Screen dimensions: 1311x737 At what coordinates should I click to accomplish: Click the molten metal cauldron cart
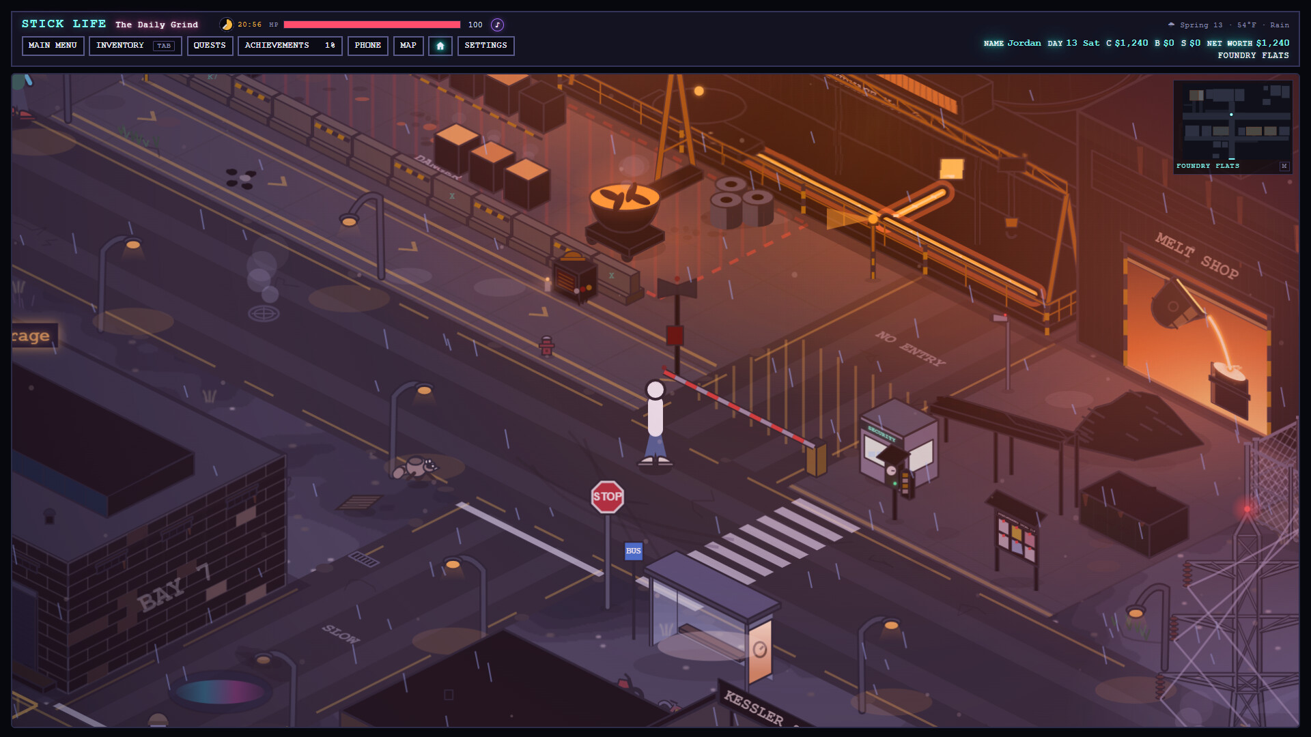(625, 217)
